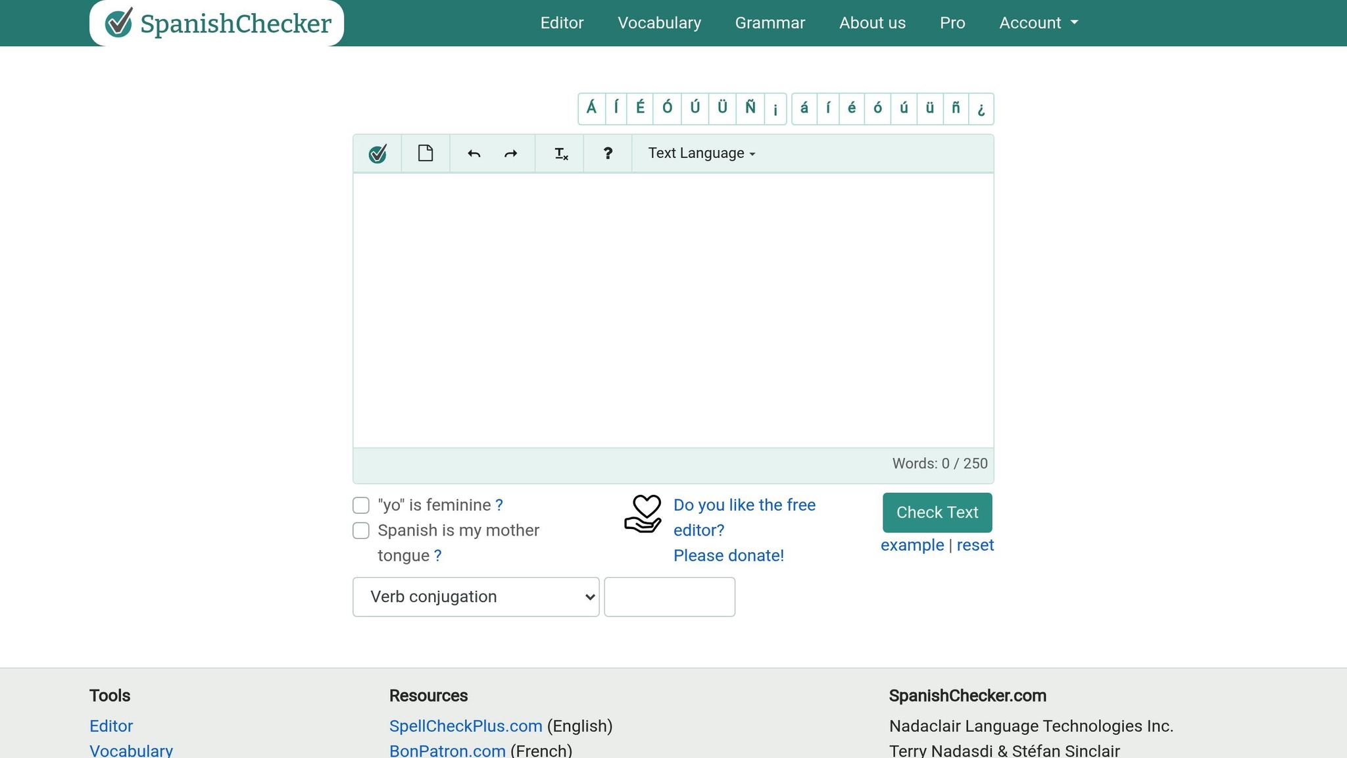Viewport: 1347px width, 758px height.
Task: Open the Vocabulary nav item
Action: point(659,23)
